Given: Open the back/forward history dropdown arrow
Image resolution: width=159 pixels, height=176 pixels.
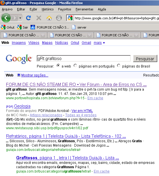Looking at the screenshot, I should pos(20,18).
